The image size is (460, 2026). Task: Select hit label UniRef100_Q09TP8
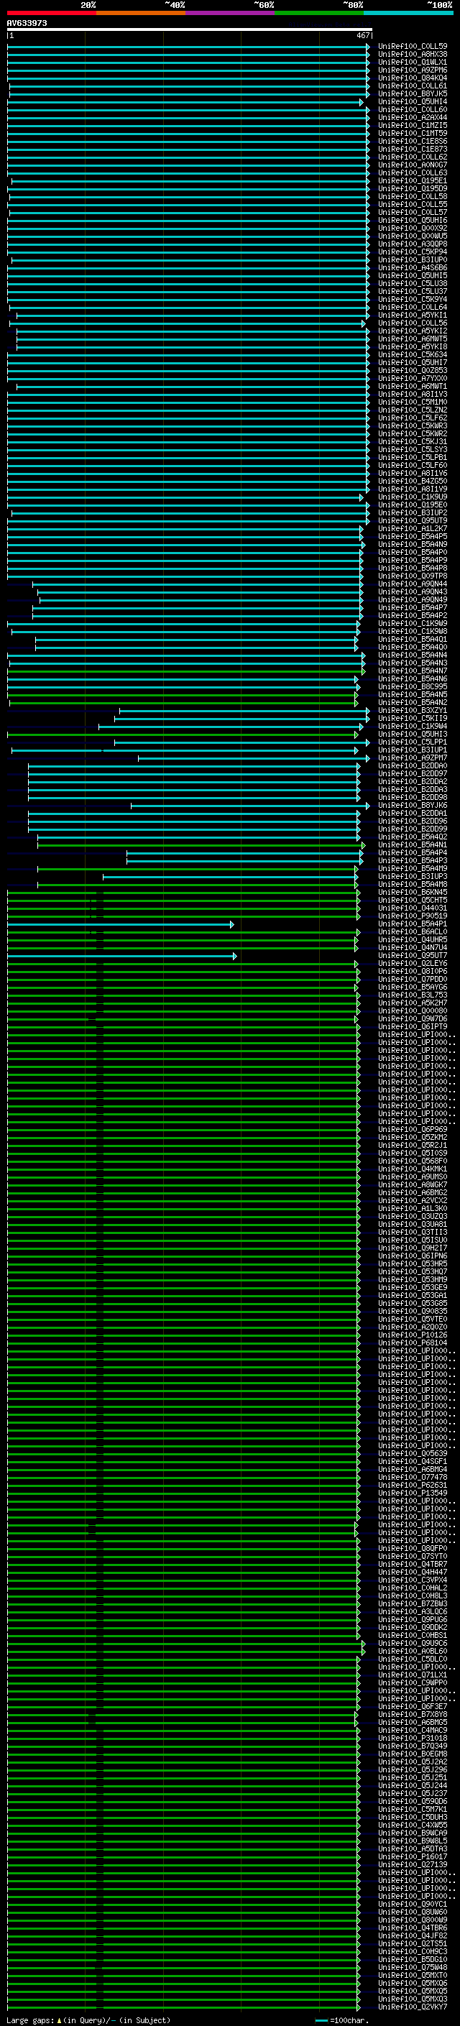(x=413, y=576)
